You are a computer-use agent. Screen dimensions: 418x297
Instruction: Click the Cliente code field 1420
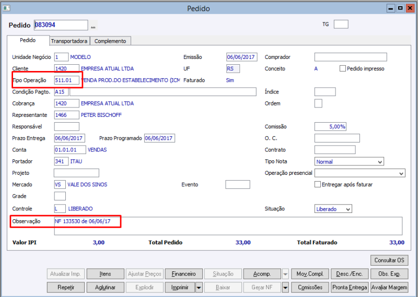point(67,69)
